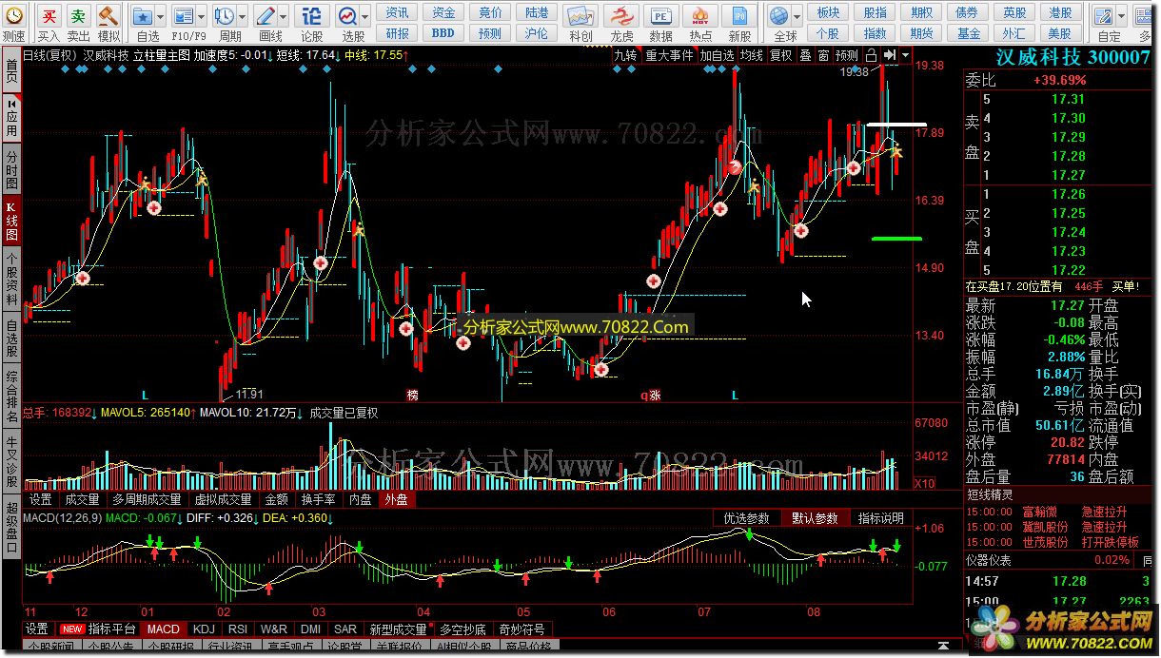
Task: Toggle 叠 overlay stock option
Action: [805, 55]
